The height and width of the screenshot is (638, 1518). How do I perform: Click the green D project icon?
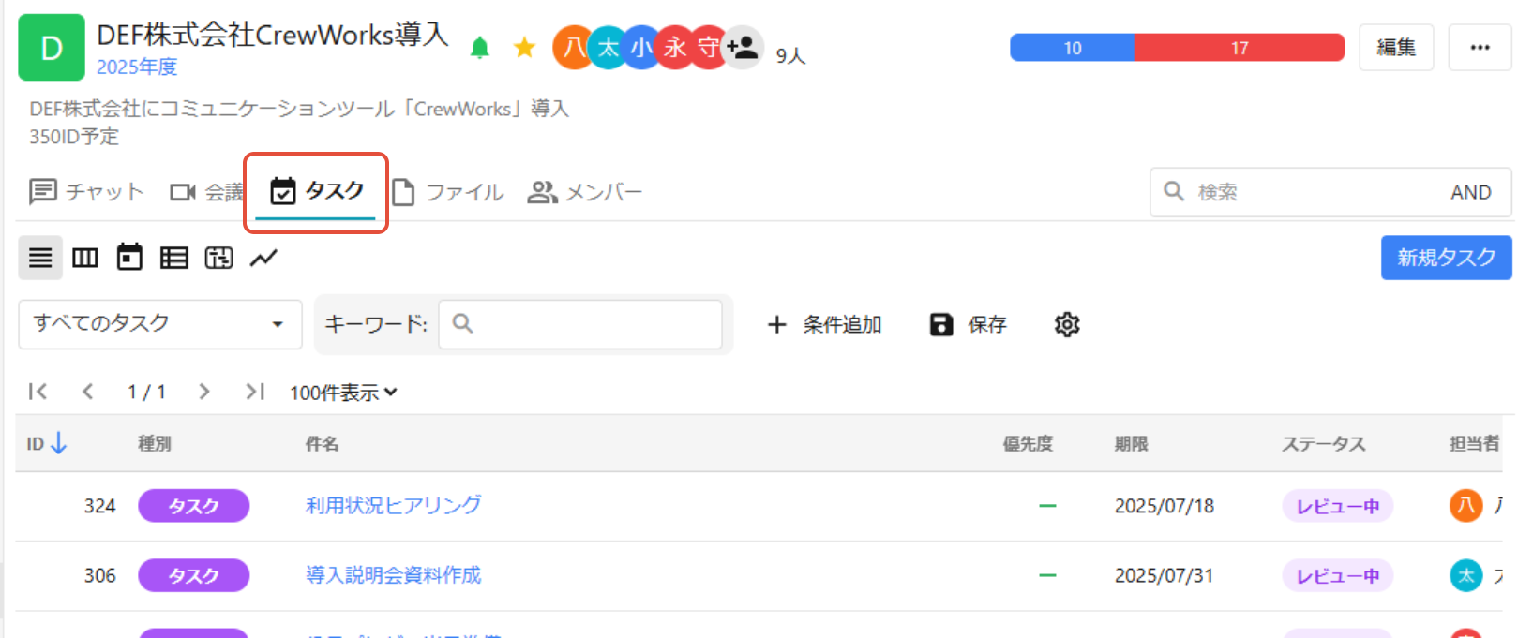[52, 48]
